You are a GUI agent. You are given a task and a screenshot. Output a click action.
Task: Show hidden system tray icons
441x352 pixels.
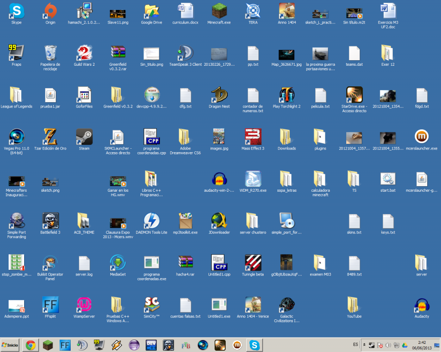point(364,345)
